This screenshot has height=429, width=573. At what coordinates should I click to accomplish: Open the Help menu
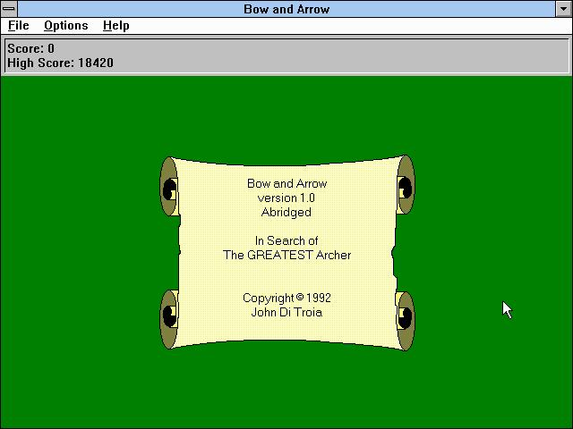click(x=115, y=26)
